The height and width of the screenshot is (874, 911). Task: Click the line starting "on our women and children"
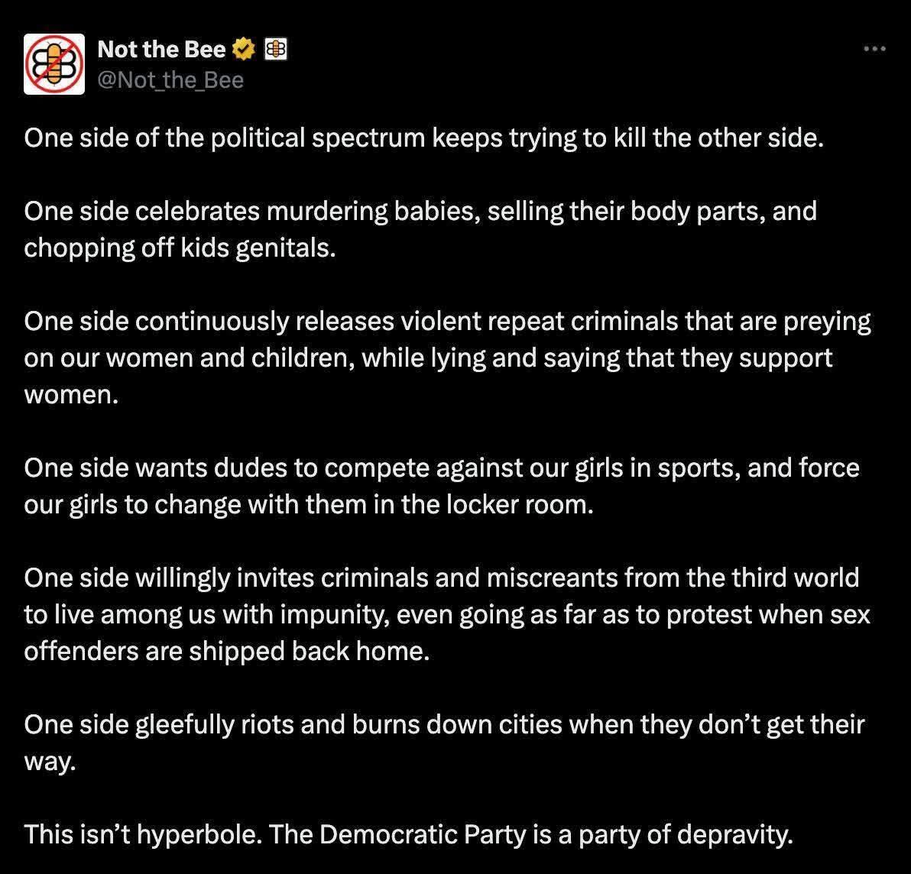coord(428,358)
